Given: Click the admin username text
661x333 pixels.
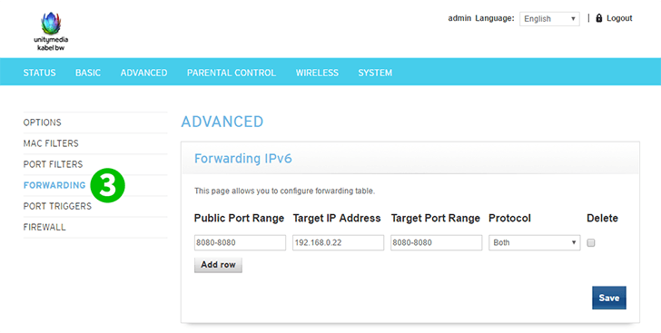Looking at the screenshot, I should [459, 18].
